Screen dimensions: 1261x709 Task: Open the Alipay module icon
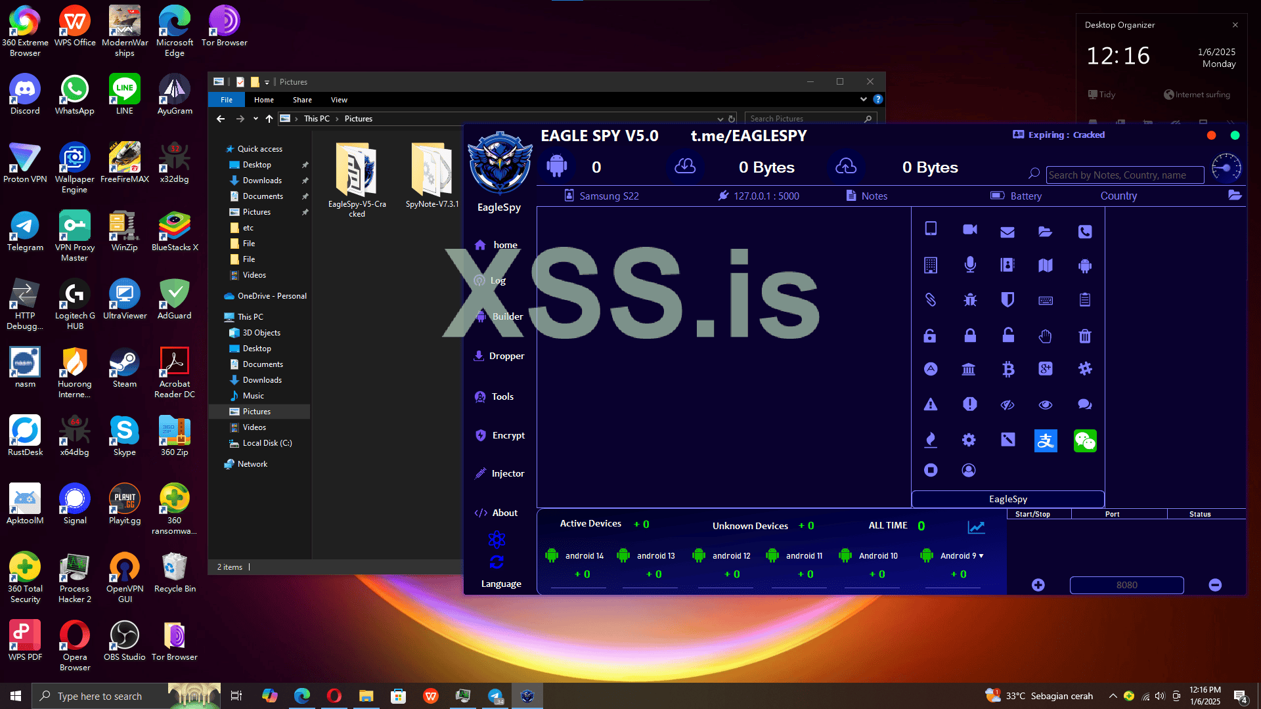(1046, 440)
